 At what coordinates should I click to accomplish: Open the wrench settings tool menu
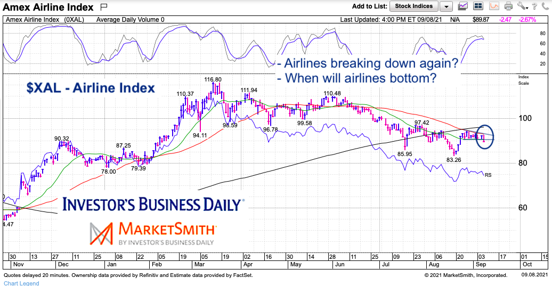[x=522, y=6]
